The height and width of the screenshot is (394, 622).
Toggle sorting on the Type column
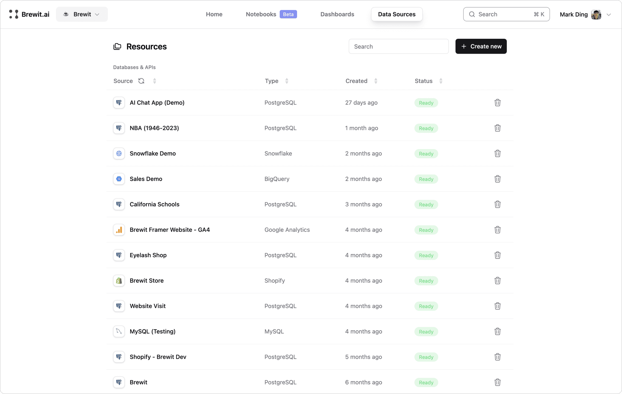pyautogui.click(x=287, y=81)
